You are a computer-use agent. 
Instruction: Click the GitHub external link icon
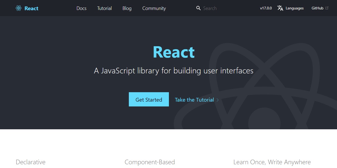(327, 8)
